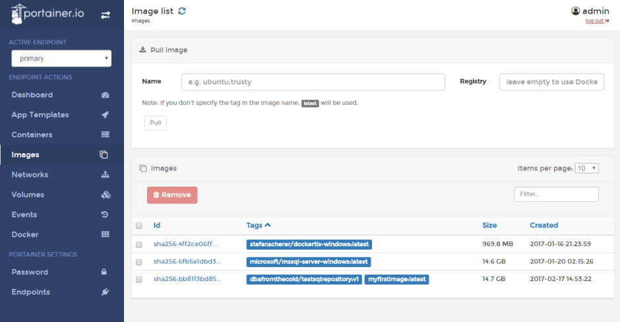Click the Networks sitemap icon

coord(105,175)
